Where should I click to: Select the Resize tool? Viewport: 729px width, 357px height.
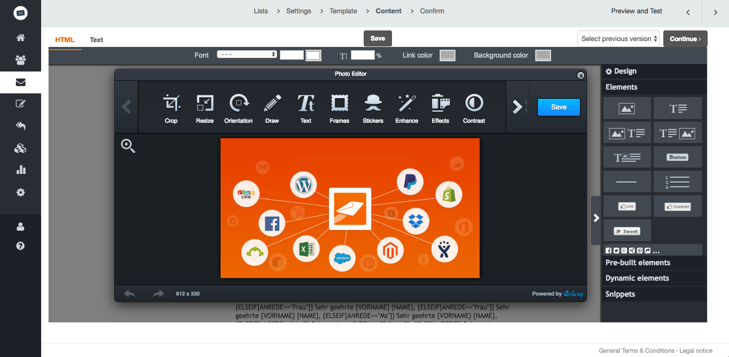205,108
